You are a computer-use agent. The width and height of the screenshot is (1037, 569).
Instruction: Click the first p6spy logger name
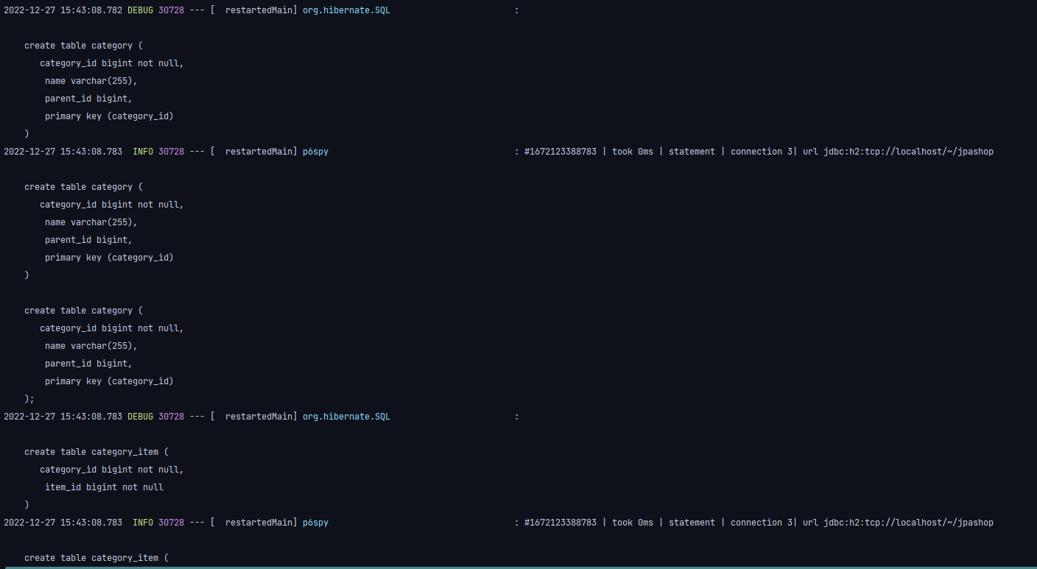point(315,152)
